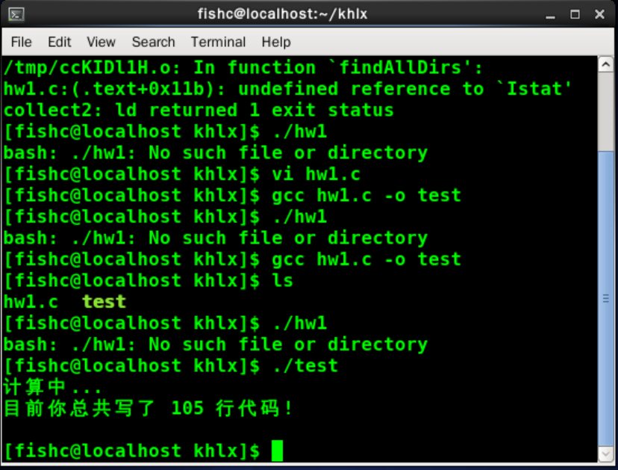
Task: Click the green cursor block at the prompt
Action: tap(277, 451)
